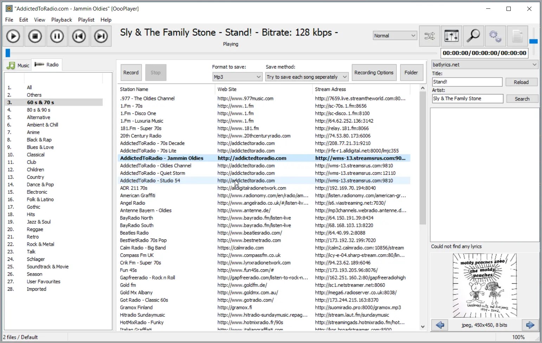Sort by Web Site column header
Image resolution: width=542 pixels, height=343 pixels.
point(264,89)
